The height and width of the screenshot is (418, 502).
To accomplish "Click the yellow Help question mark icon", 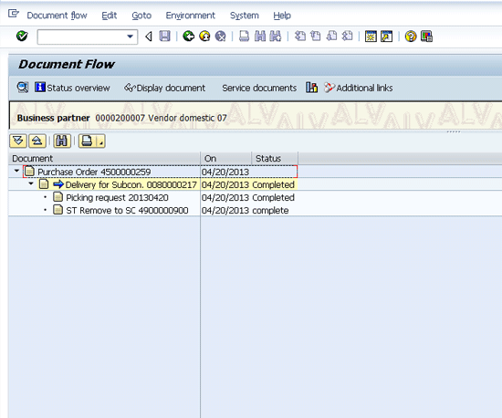I will click(411, 37).
